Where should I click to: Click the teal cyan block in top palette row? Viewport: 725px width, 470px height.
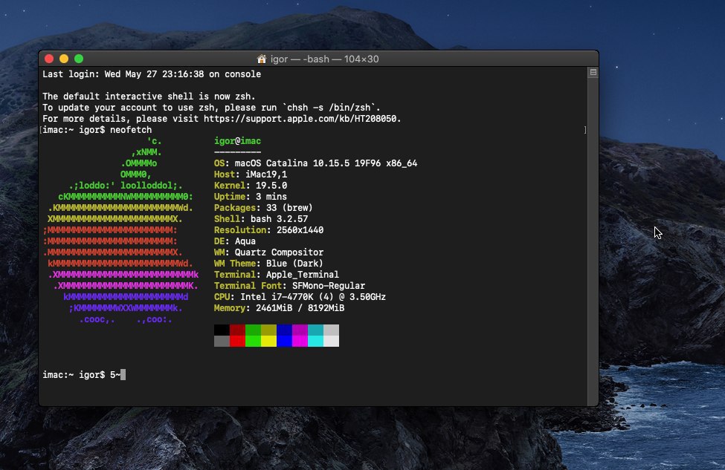[316, 330]
